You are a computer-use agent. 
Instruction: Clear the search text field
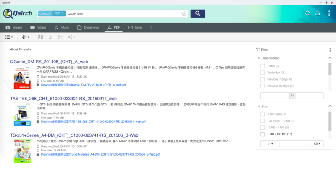tap(184, 14)
